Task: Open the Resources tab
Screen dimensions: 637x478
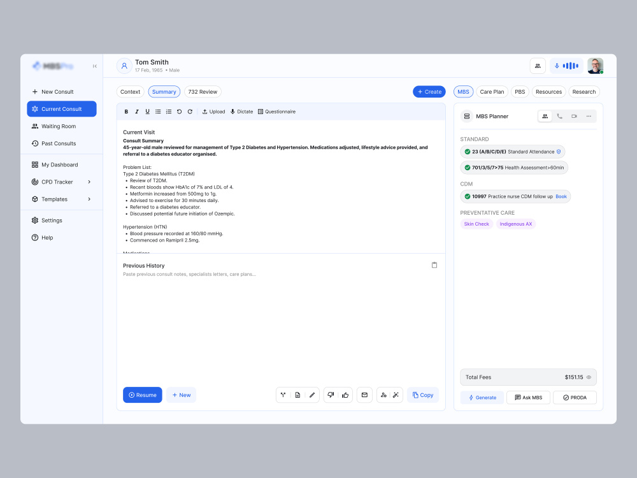Action: click(548, 92)
